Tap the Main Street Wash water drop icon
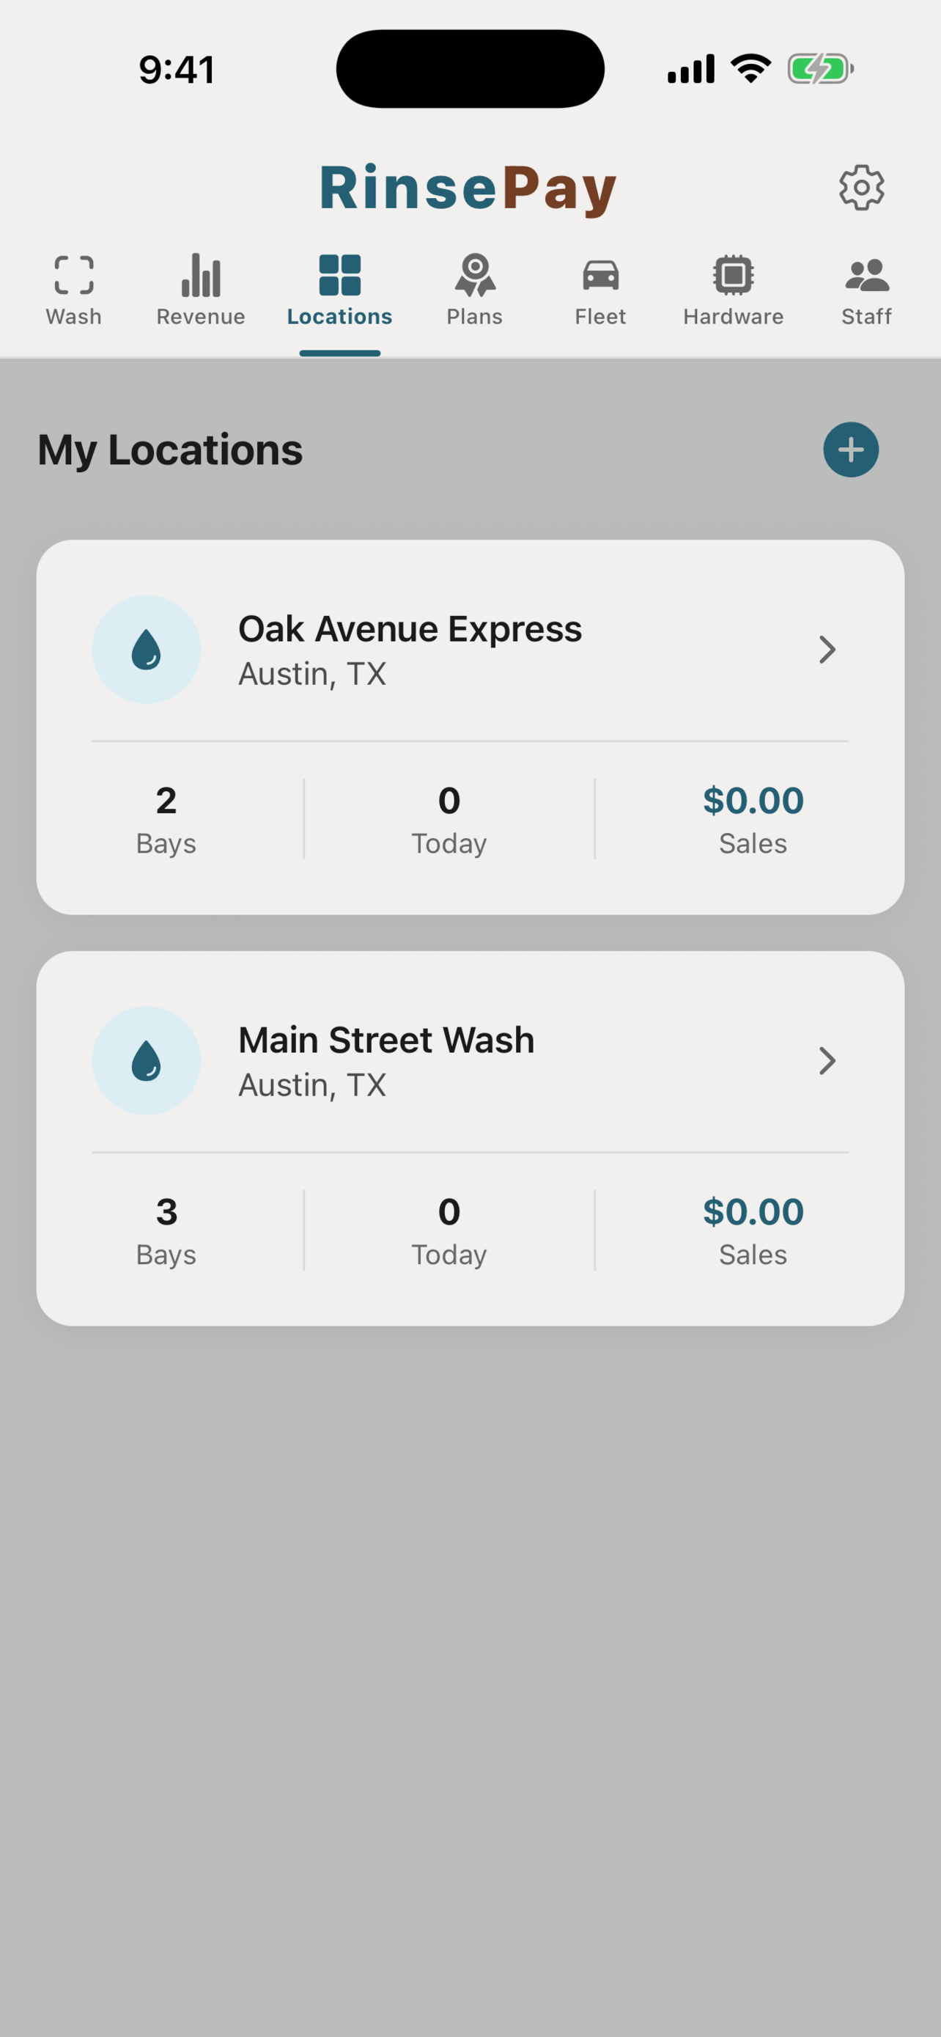 [146, 1060]
